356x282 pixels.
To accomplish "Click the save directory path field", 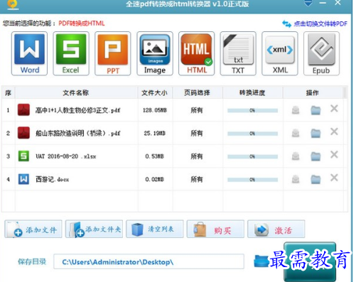I will (x=149, y=261).
